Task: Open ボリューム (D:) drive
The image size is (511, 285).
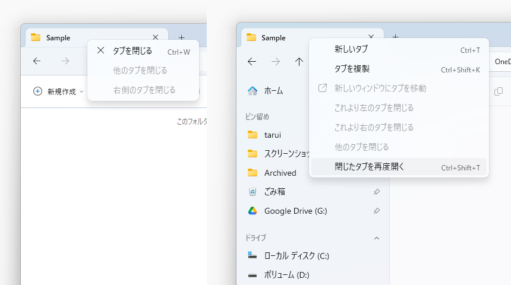Action: 286,275
